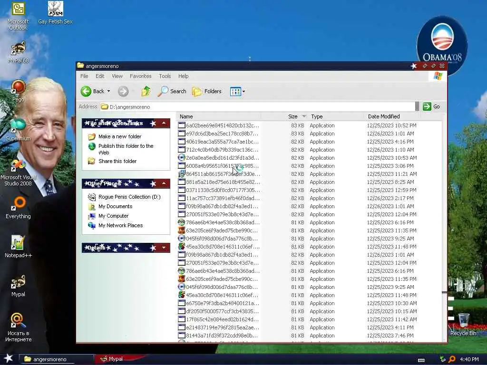Open Microsoft Visual Studio 2008 shortcut
This screenshot has width=487, height=365.
pyautogui.click(x=18, y=172)
